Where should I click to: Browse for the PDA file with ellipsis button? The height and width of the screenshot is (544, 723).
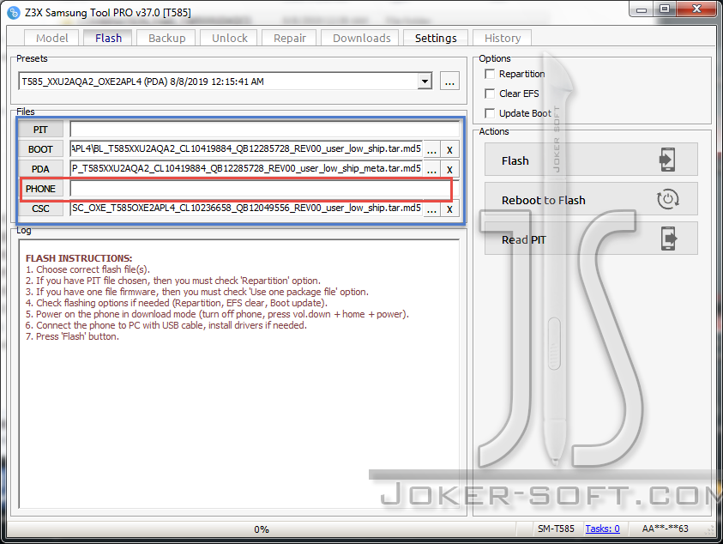click(431, 169)
